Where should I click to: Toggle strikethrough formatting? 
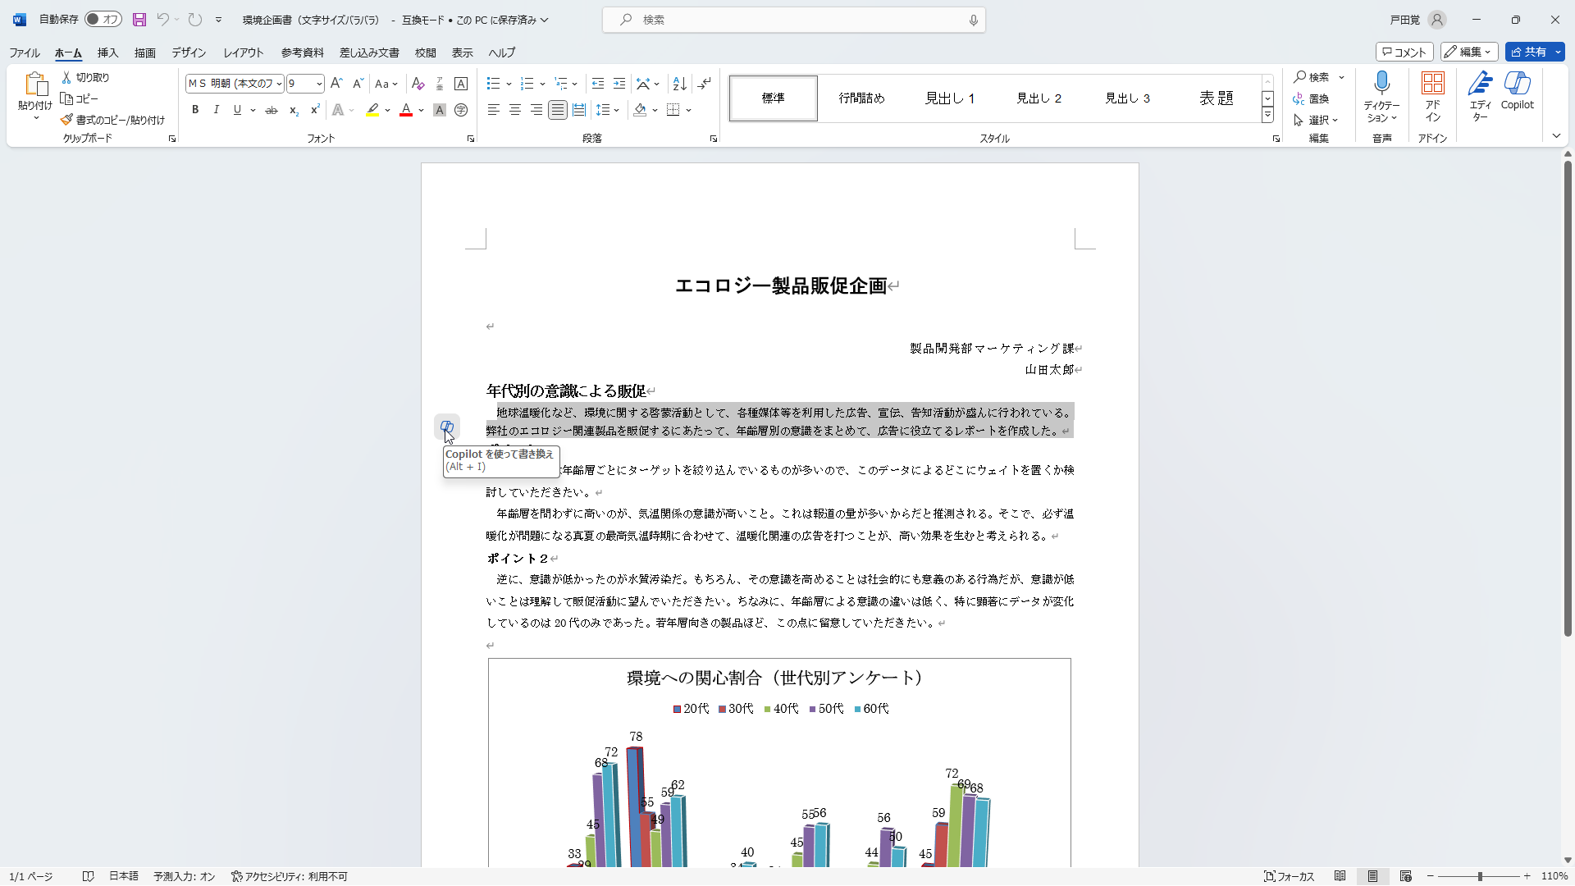coord(272,109)
